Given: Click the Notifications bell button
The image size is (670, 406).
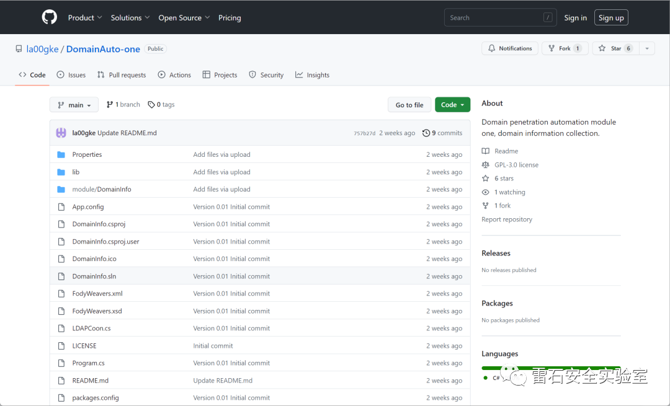Looking at the screenshot, I should click(x=510, y=48).
